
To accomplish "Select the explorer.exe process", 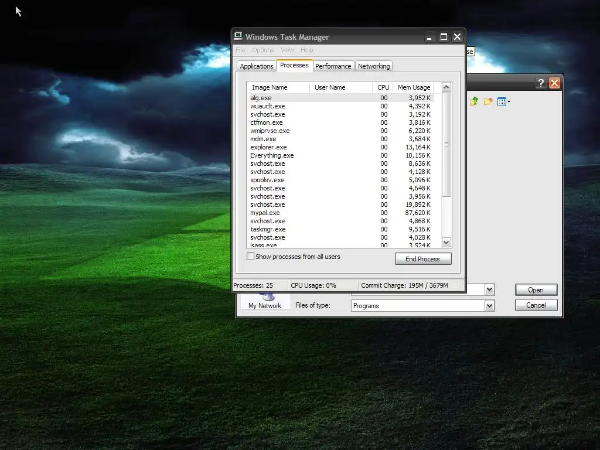I will click(342, 147).
